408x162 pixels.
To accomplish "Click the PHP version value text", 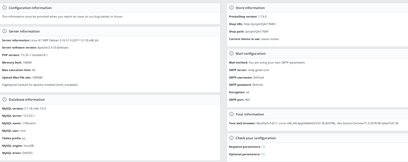I will point(34,55).
